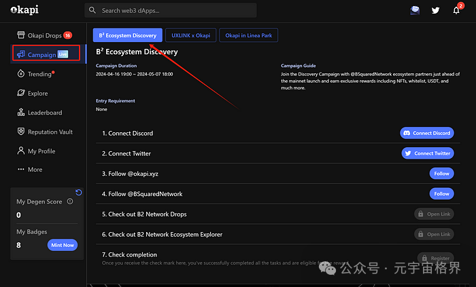The image size is (476, 287).
Task: Click the Connect Discord button
Action: [x=427, y=133]
